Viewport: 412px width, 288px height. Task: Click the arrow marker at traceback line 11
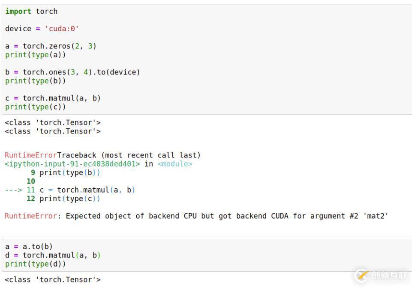click(x=13, y=190)
